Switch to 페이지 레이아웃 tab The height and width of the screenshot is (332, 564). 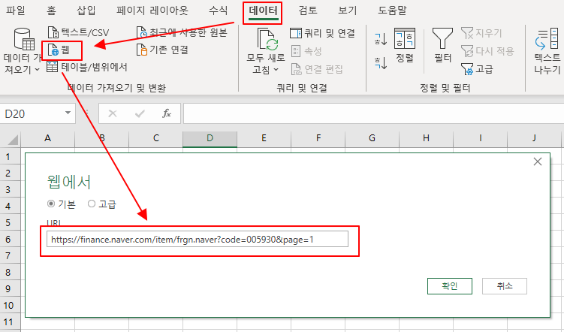point(152,11)
